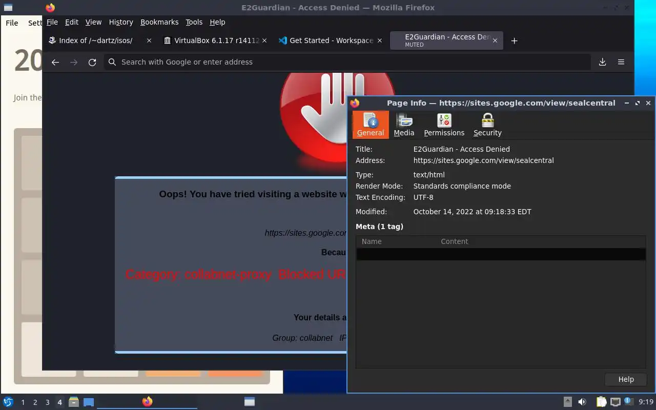
Task: Open the volume control in system tray
Action: click(582, 402)
